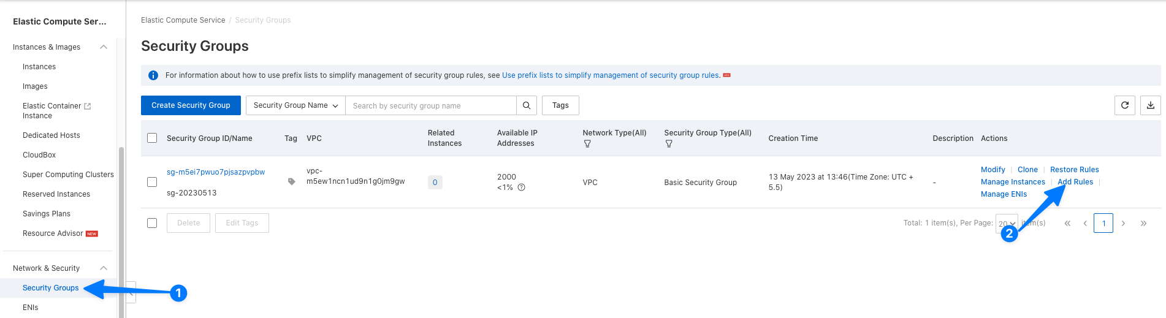
Task: Open Security Groups in the sidebar
Action: tap(50, 288)
